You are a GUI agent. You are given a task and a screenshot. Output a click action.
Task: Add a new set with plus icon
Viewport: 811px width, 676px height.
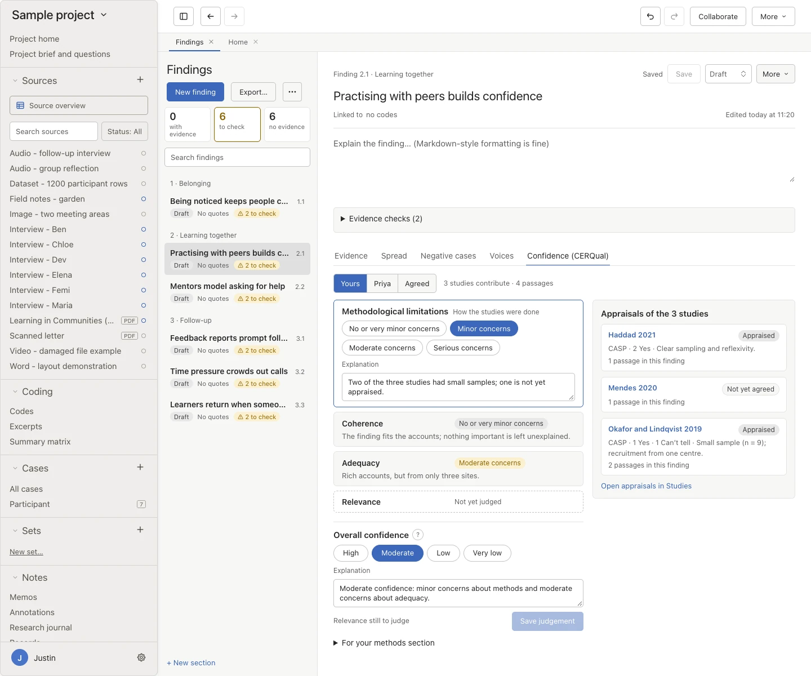[x=140, y=530]
